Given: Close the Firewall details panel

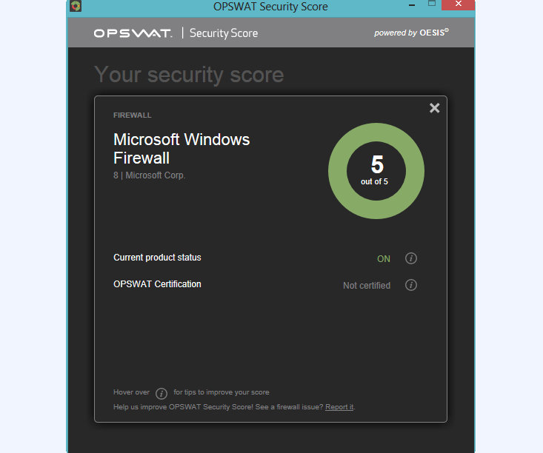Looking at the screenshot, I should pyautogui.click(x=434, y=108).
